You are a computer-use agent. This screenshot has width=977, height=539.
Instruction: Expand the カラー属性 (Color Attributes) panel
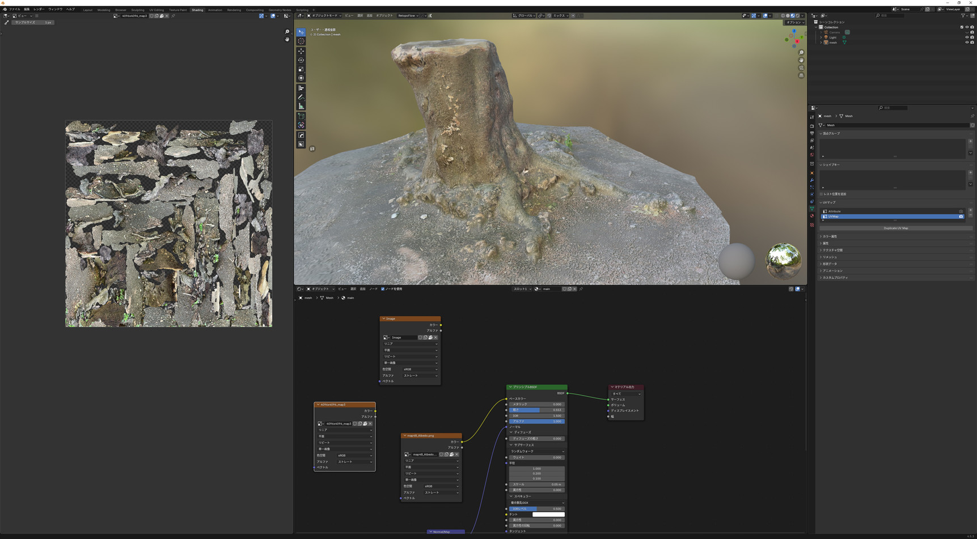pyautogui.click(x=830, y=236)
